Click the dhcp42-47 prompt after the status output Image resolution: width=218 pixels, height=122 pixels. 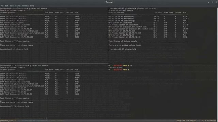pos(122,49)
